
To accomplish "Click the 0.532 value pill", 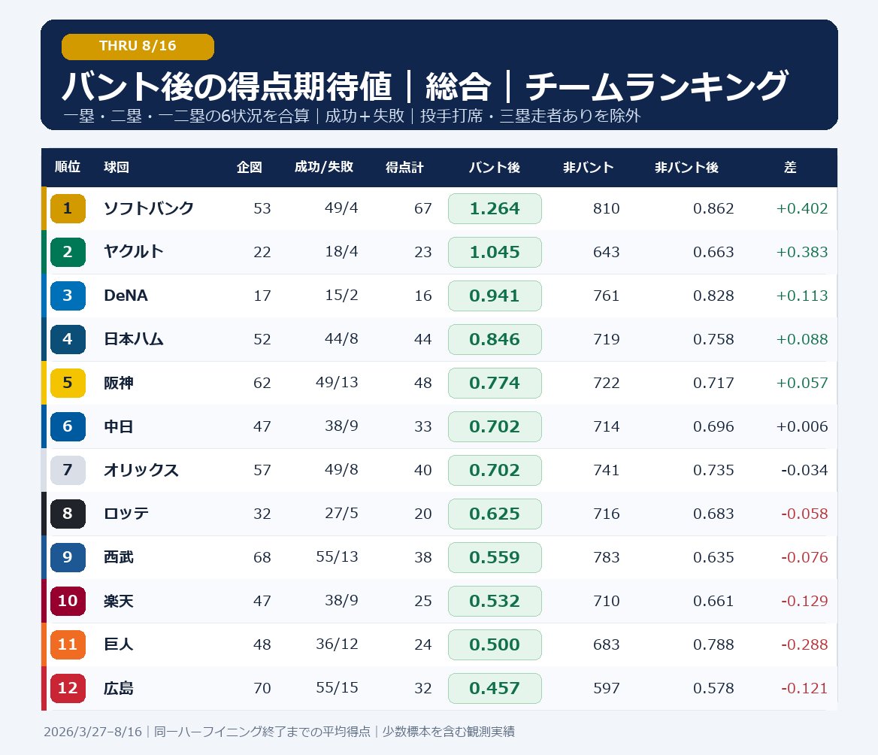I will click(495, 601).
